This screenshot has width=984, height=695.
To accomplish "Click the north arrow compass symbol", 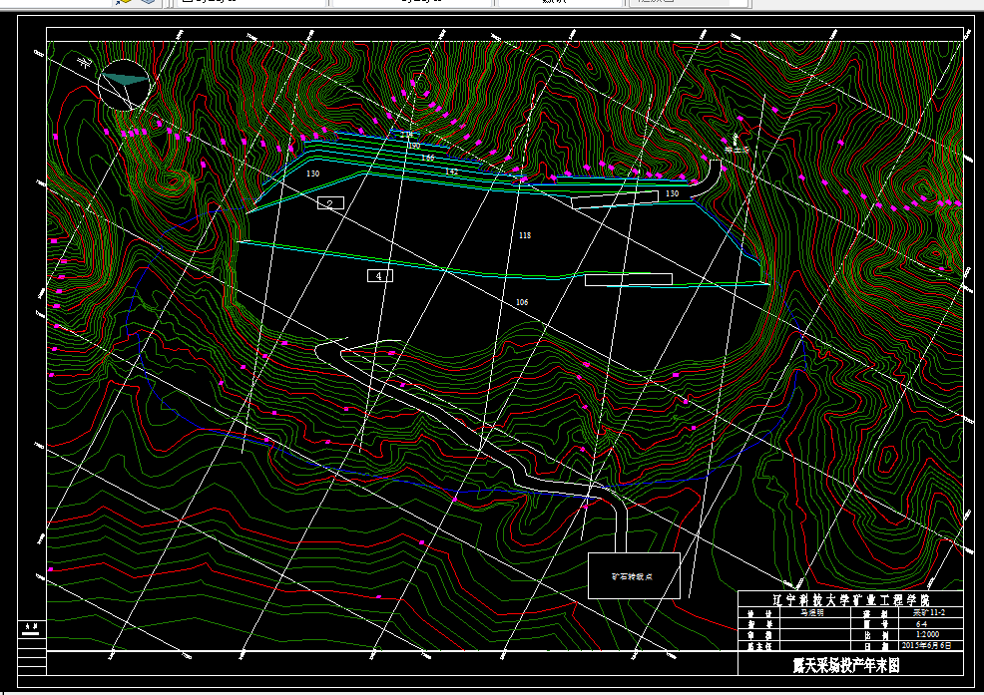I will click(125, 86).
